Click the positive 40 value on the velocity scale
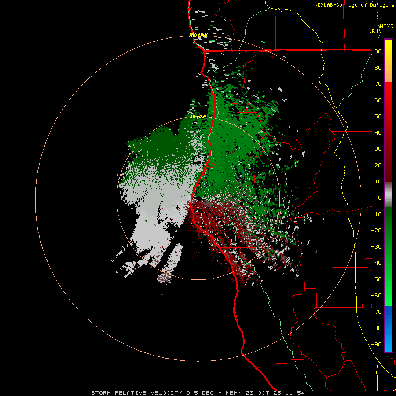Viewport: 396px width, 396px height. (378, 133)
